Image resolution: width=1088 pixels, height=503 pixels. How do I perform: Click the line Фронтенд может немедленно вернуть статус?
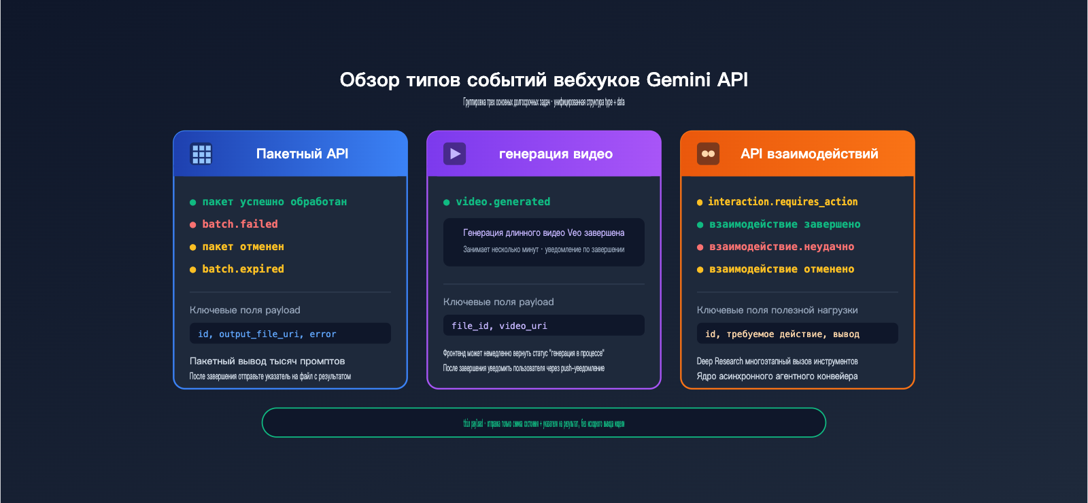(x=524, y=353)
